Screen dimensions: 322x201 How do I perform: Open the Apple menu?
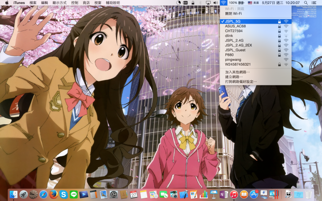tap(7, 3)
